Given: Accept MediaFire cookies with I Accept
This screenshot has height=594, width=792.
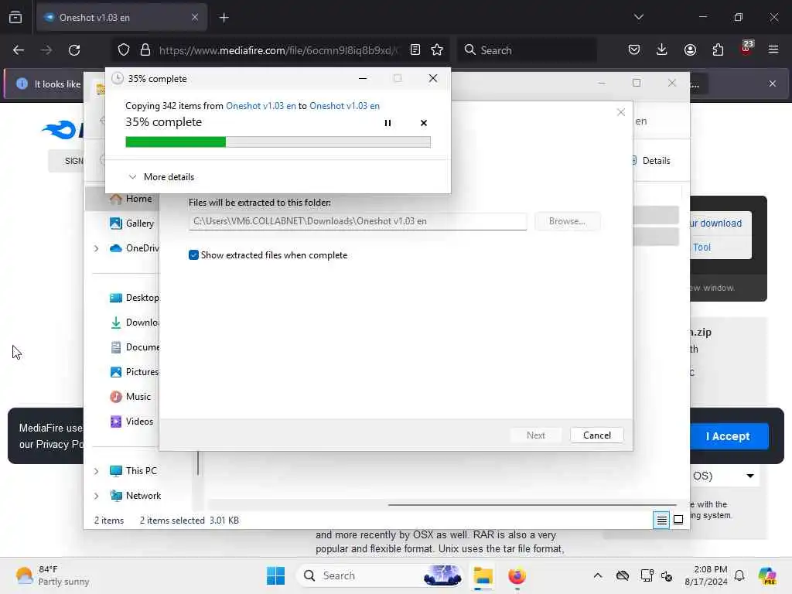Looking at the screenshot, I should pos(728,436).
